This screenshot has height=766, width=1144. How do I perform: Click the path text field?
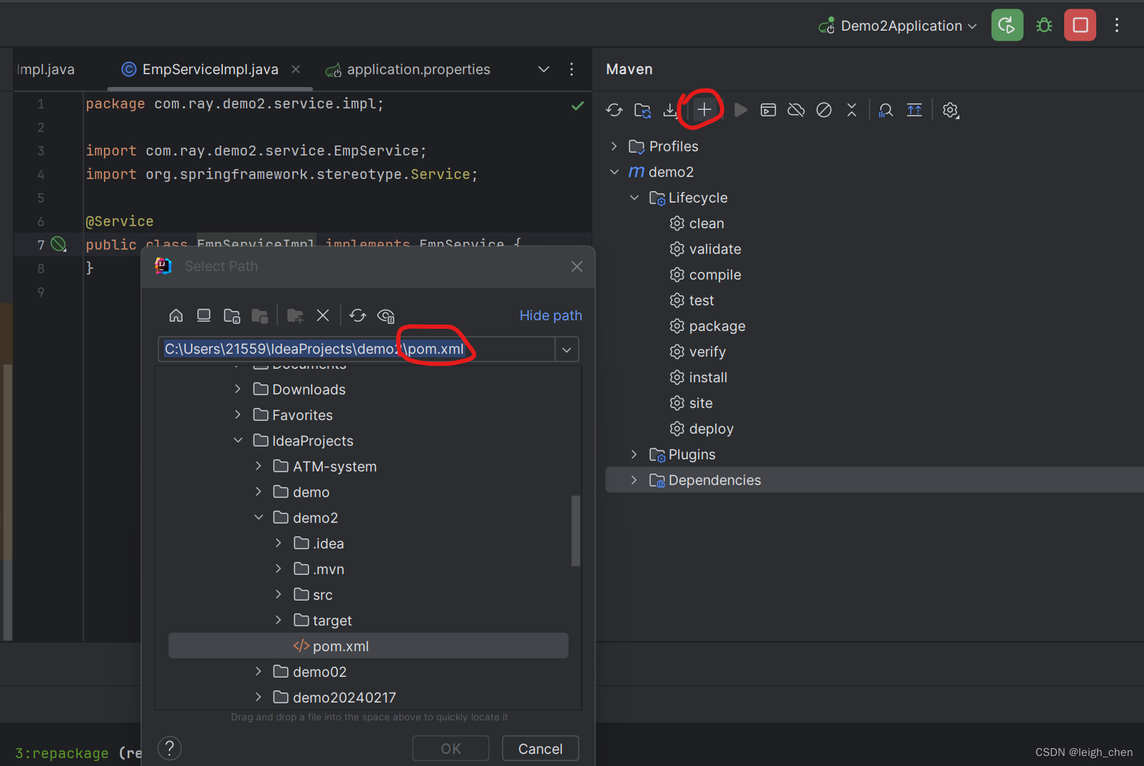coord(356,349)
